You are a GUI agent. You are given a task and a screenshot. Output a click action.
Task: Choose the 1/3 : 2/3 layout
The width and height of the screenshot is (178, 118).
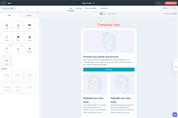tap(7, 88)
